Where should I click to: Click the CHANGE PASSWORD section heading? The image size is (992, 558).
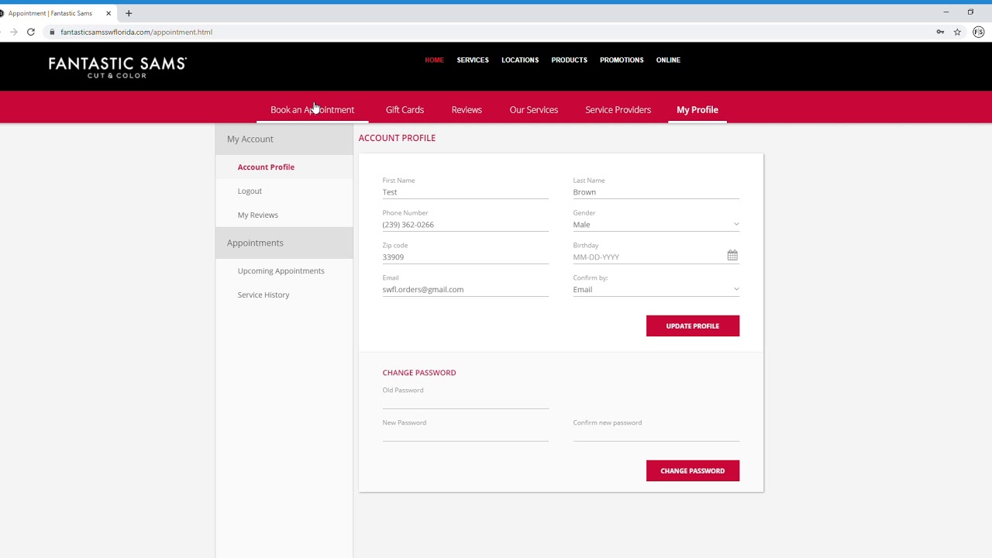pos(419,373)
